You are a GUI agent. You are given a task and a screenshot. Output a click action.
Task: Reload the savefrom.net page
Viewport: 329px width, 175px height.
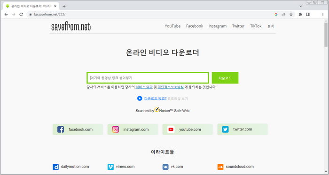point(21,15)
